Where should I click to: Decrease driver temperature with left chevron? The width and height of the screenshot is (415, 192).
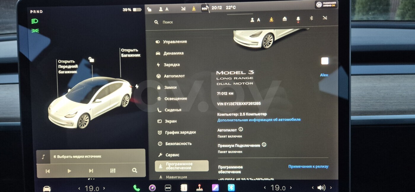(79, 188)
